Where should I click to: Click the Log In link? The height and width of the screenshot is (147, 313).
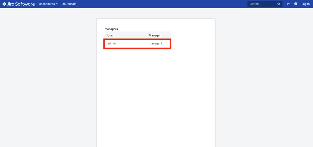click(x=305, y=4)
